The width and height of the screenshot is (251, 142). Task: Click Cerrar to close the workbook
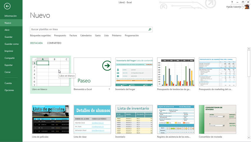coord(8,72)
